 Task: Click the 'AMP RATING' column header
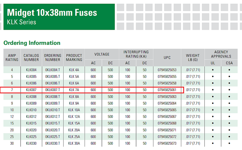click(x=12, y=58)
